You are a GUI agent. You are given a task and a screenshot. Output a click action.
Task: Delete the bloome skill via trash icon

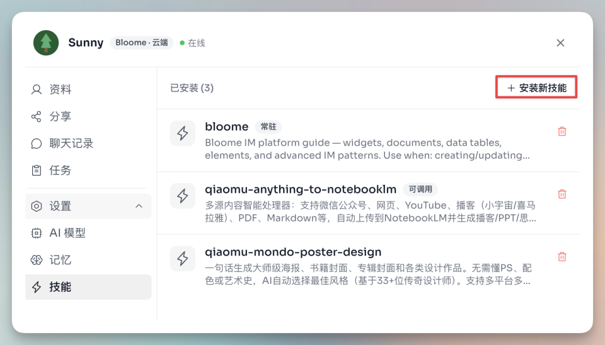[x=562, y=132]
